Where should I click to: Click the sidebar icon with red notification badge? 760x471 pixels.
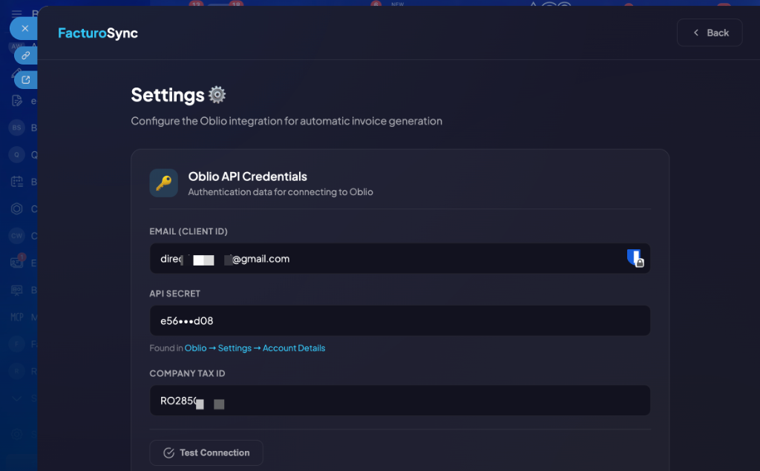[x=16, y=262]
